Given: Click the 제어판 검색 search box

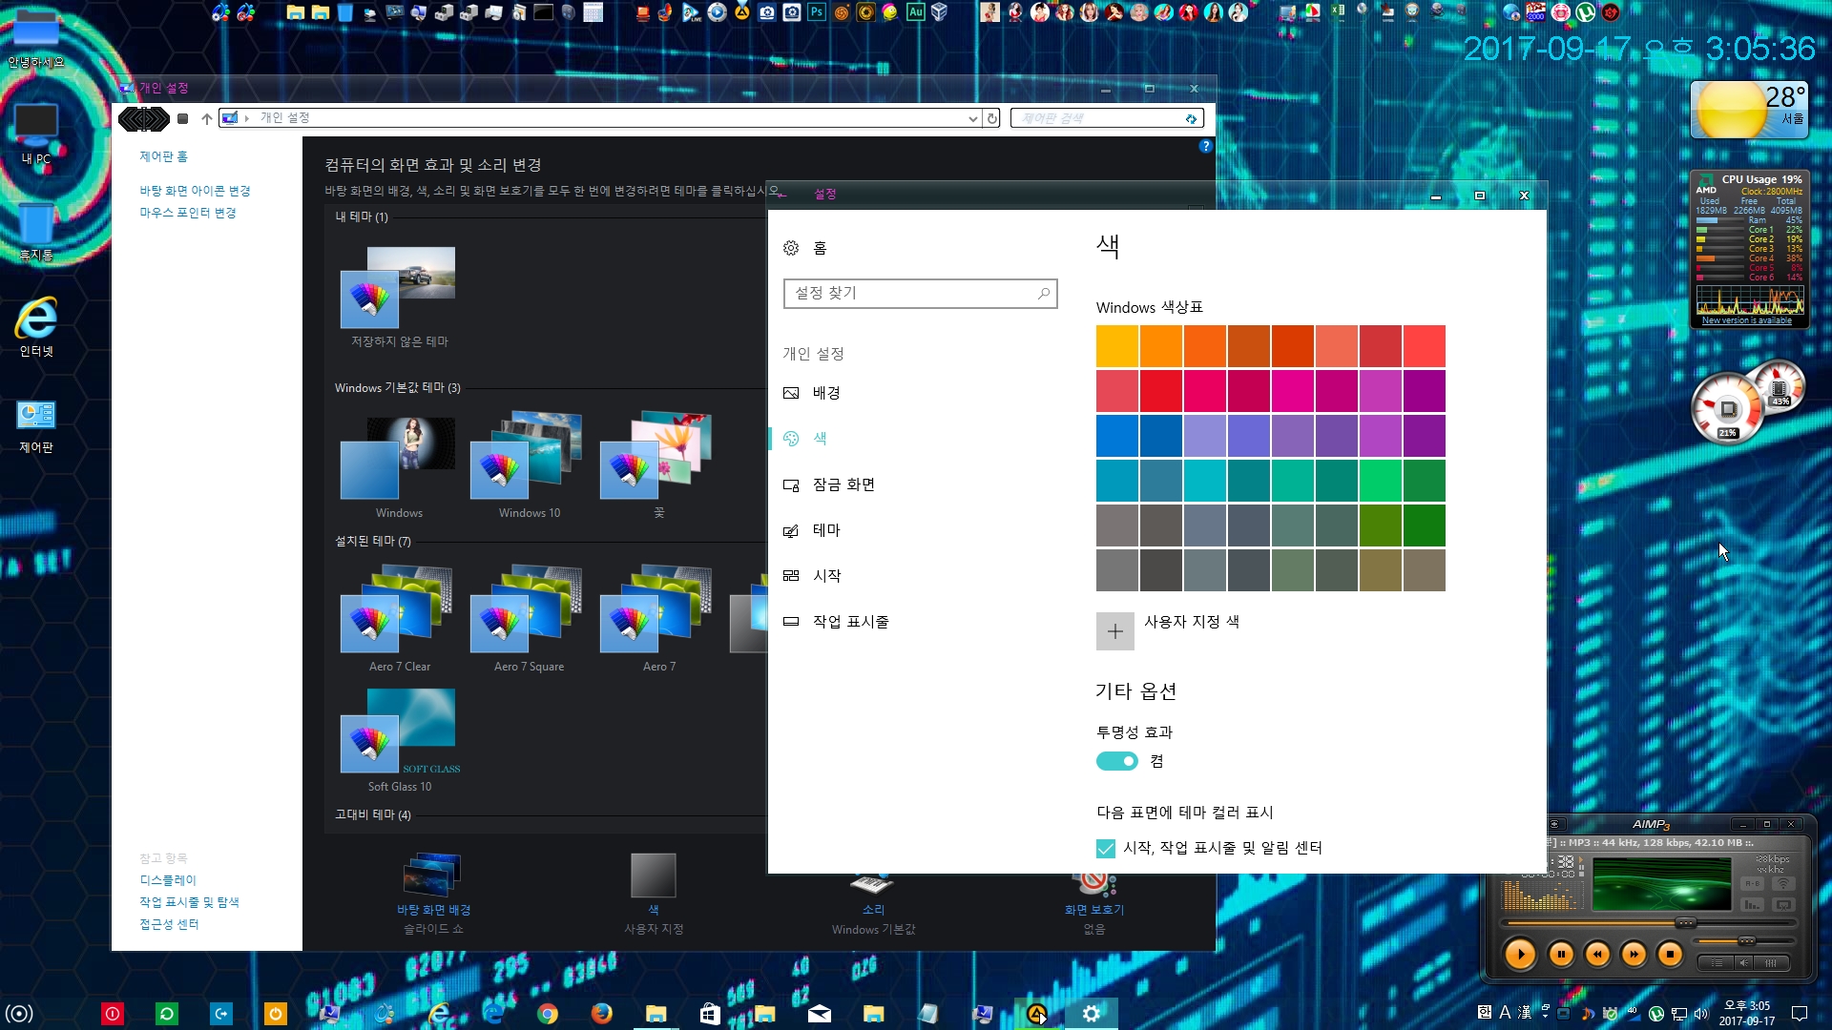Looking at the screenshot, I should click(1107, 118).
